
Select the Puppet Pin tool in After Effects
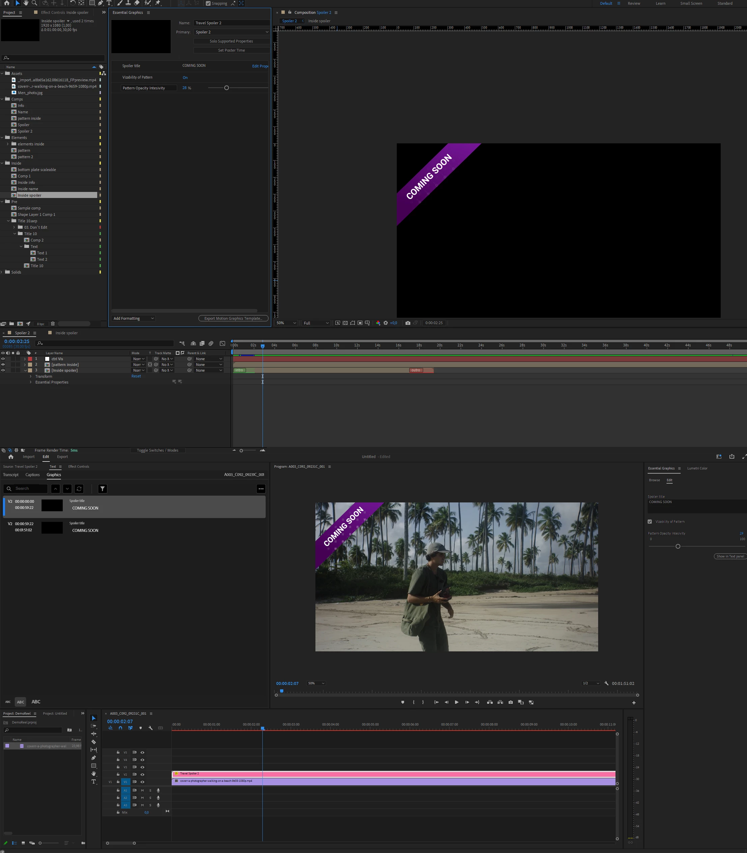[x=158, y=3]
